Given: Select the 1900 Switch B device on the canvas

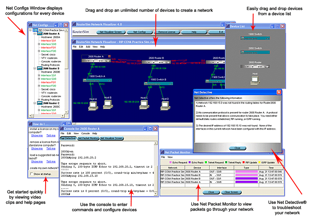Looking at the screenshot, I should click(x=158, y=83).
